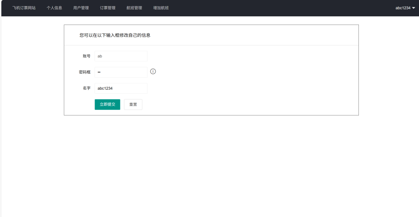The height and width of the screenshot is (217, 419).
Task: Open the 订票管理 menu item
Action: (x=108, y=8)
